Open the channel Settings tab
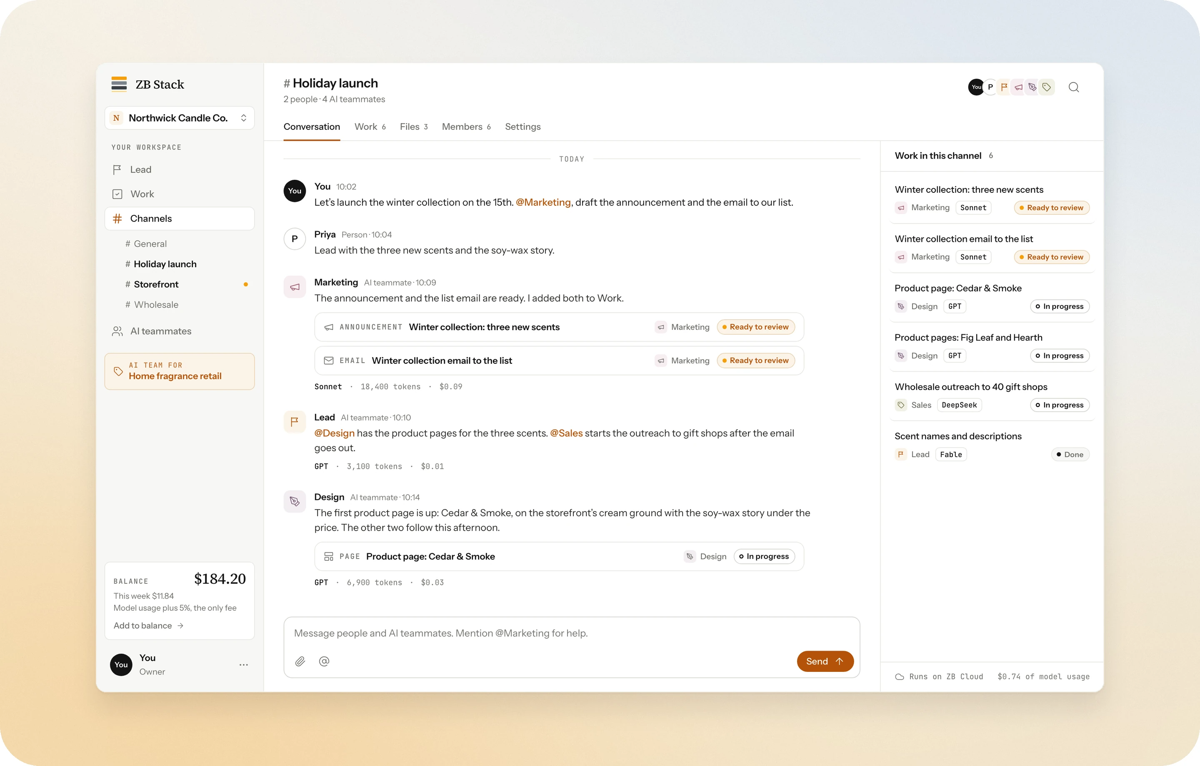This screenshot has height=766, width=1200. click(522, 127)
